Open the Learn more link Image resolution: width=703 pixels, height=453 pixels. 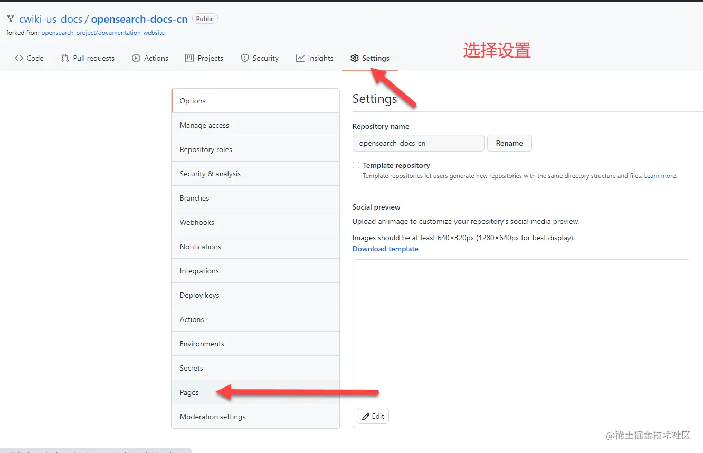pos(659,175)
